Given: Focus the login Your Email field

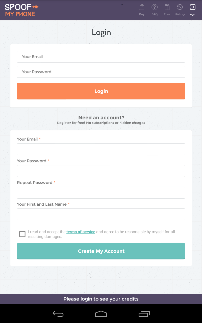Looking at the screenshot, I should pos(101,57).
